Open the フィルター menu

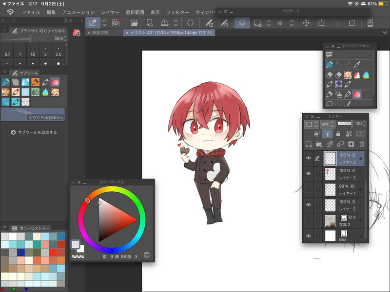177,12
